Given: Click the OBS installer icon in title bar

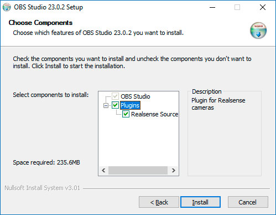Looking at the screenshot, I should click(x=7, y=7).
